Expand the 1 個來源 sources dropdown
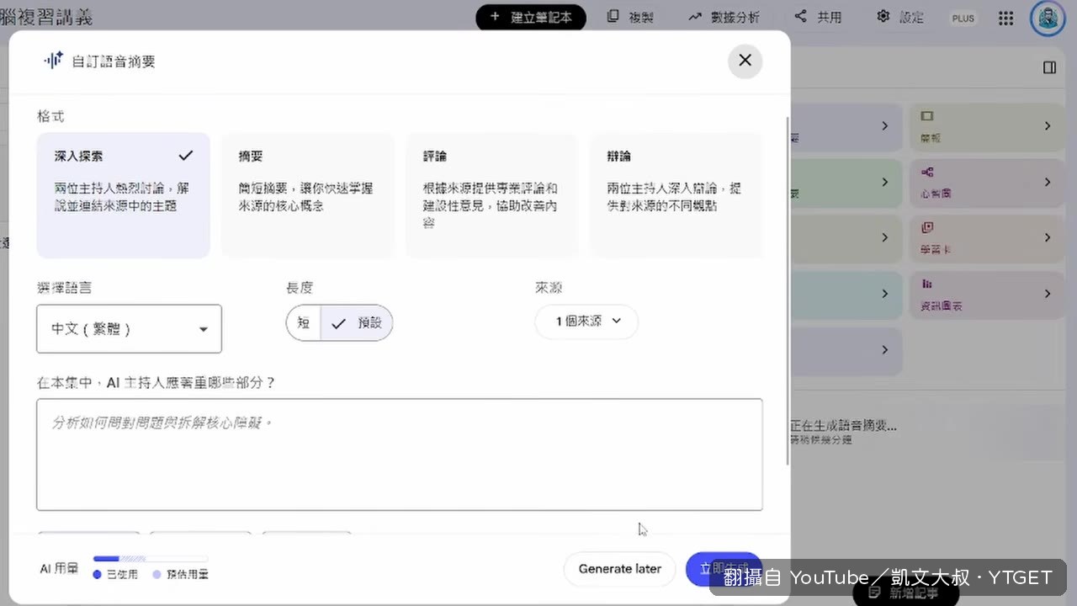The width and height of the screenshot is (1077, 606). 586,322
